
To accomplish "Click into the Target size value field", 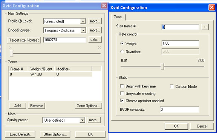I will [64, 40].
